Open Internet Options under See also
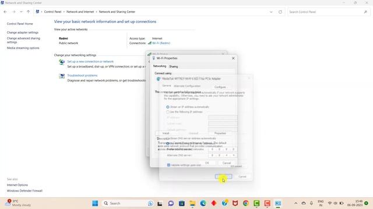The height and width of the screenshot is (209, 373). coord(17,185)
